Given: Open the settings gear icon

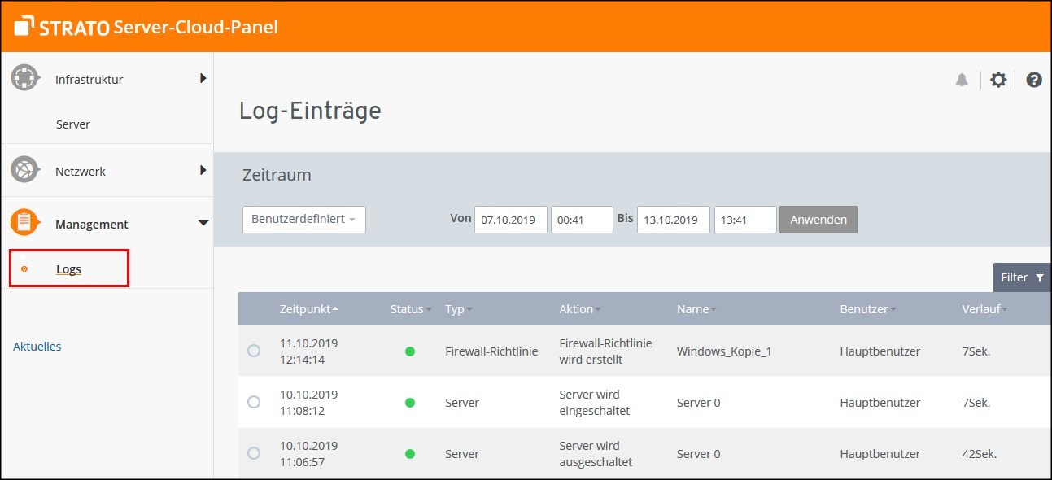Looking at the screenshot, I should (998, 79).
